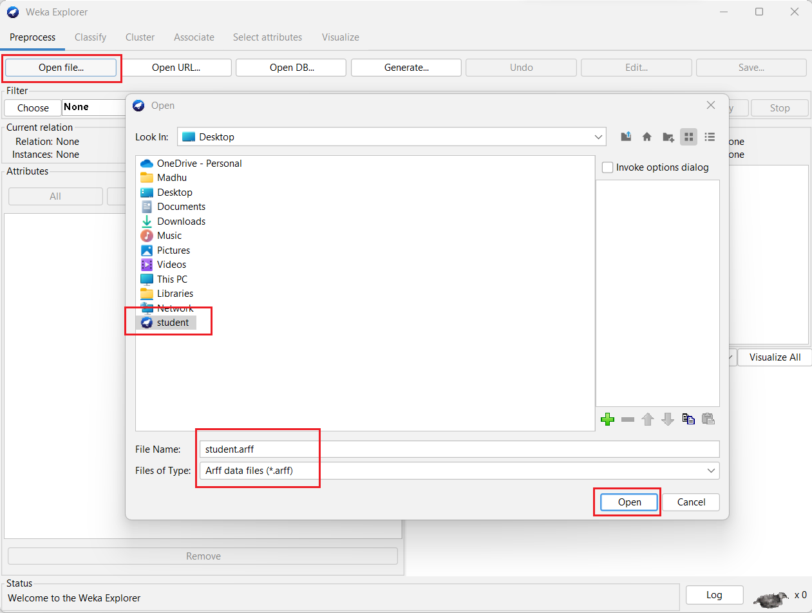This screenshot has width=812, height=613.
Task: Switch to the Details view icon
Action: [x=710, y=137]
